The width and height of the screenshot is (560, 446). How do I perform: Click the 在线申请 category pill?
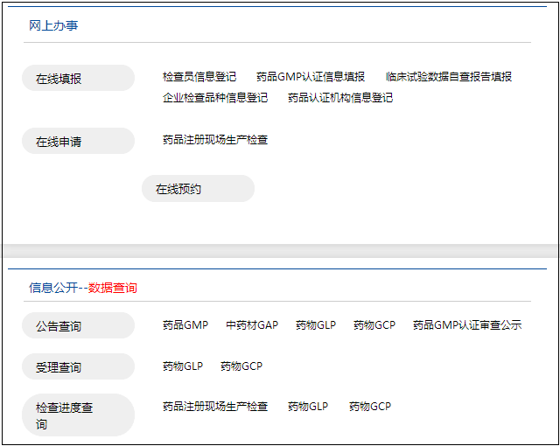(78, 141)
